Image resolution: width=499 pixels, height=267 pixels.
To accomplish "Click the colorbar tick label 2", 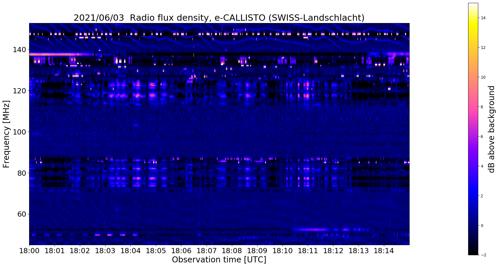I will pyautogui.click(x=481, y=196).
